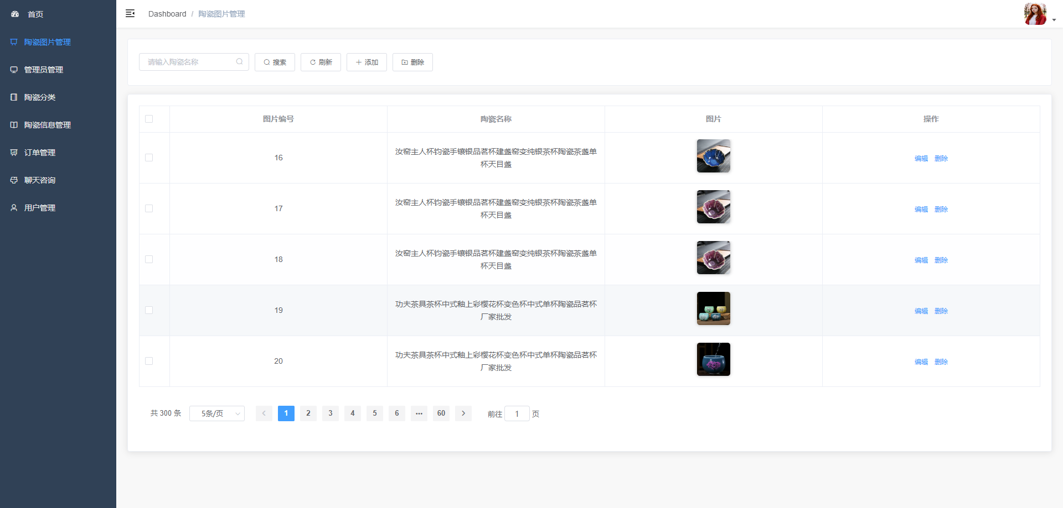This screenshot has height=508, width=1063.
Task: Open 聊天咨询 chat icon in sidebar
Action: (x=14, y=180)
